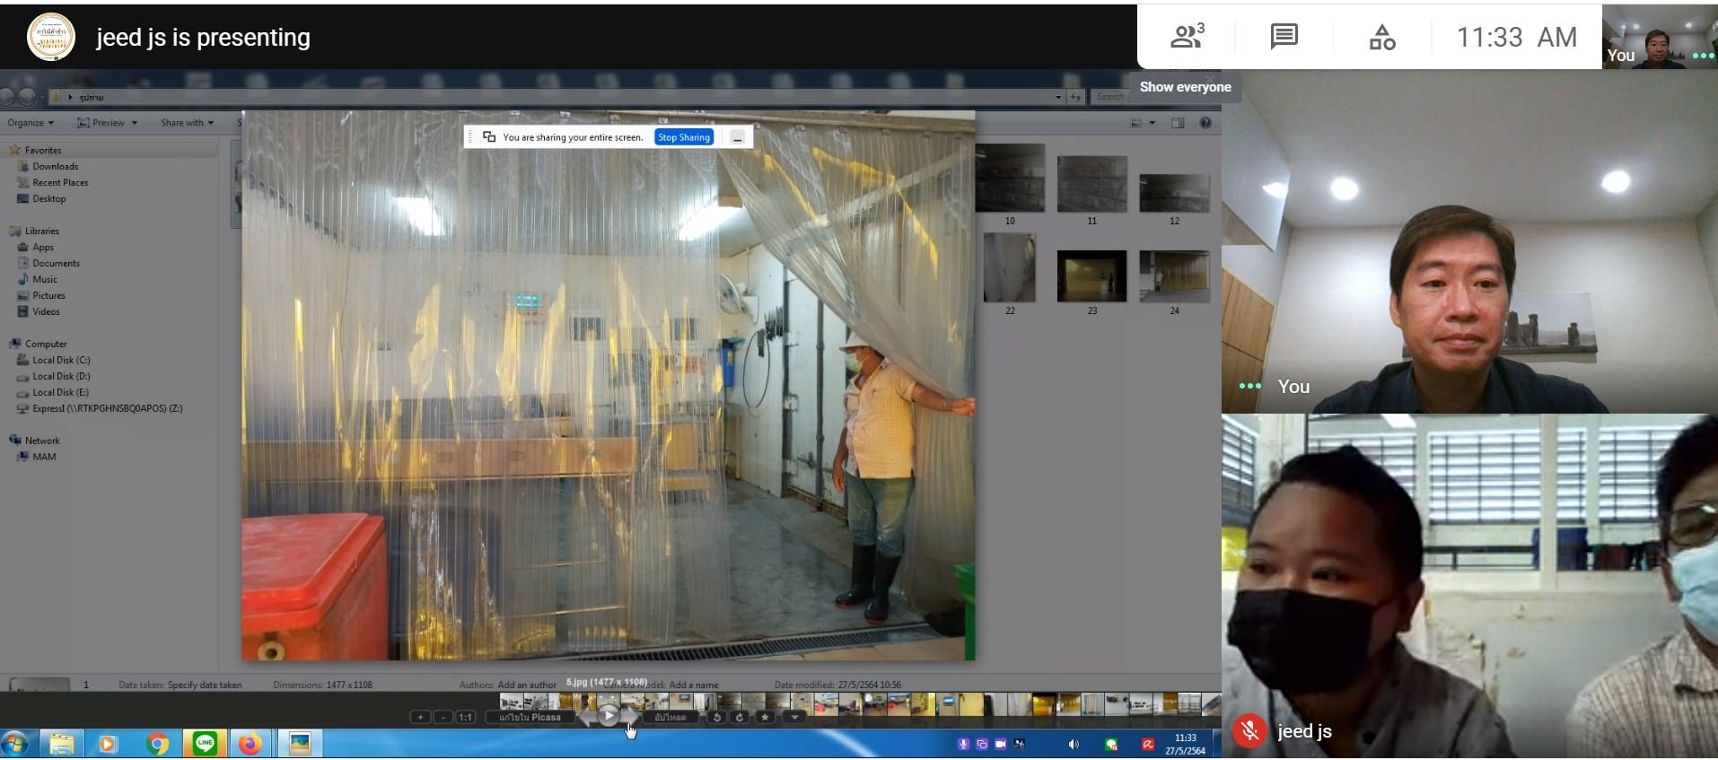Open the Share with menu
1718x760 pixels.
point(187,123)
